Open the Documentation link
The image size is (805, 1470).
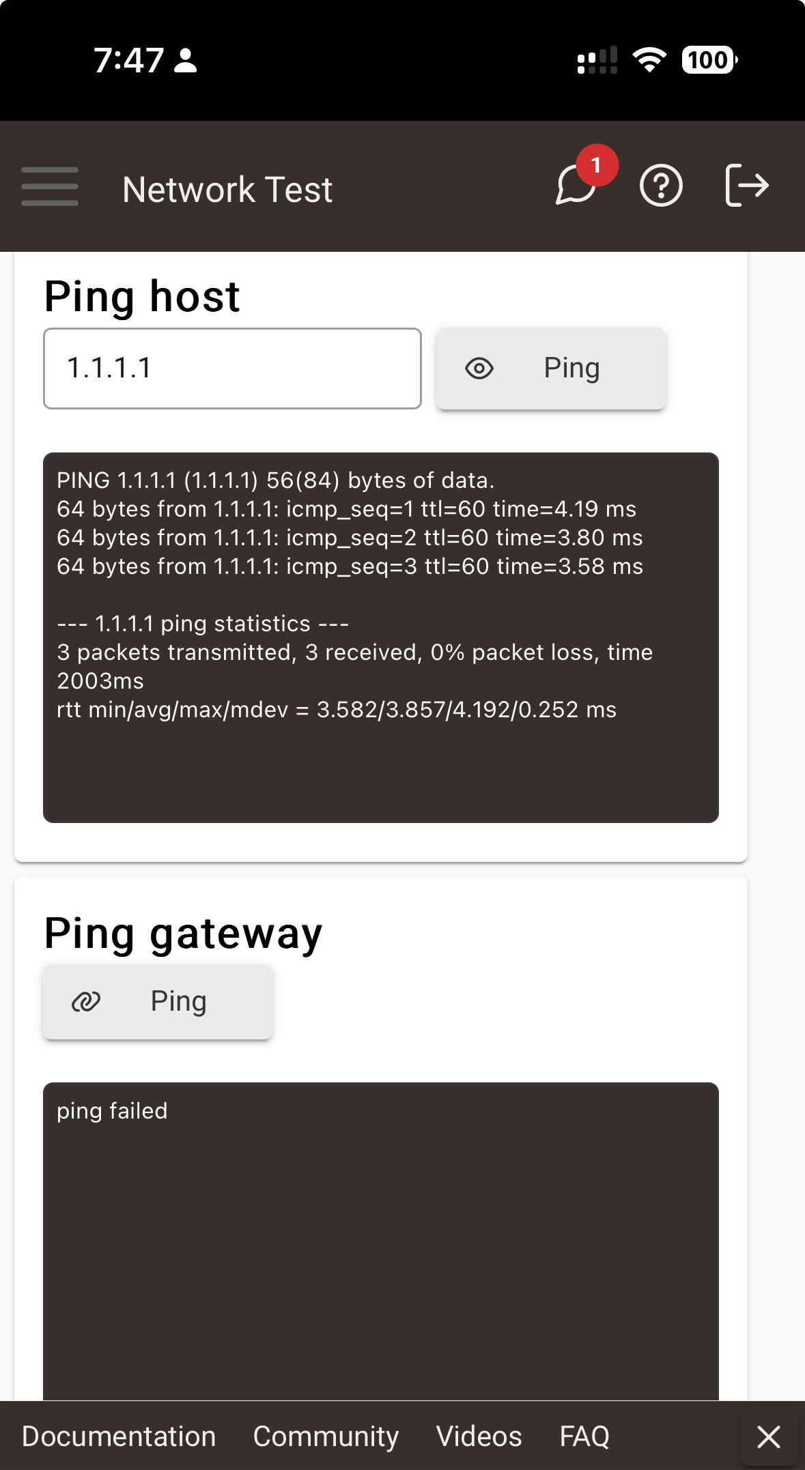pyautogui.click(x=119, y=1437)
